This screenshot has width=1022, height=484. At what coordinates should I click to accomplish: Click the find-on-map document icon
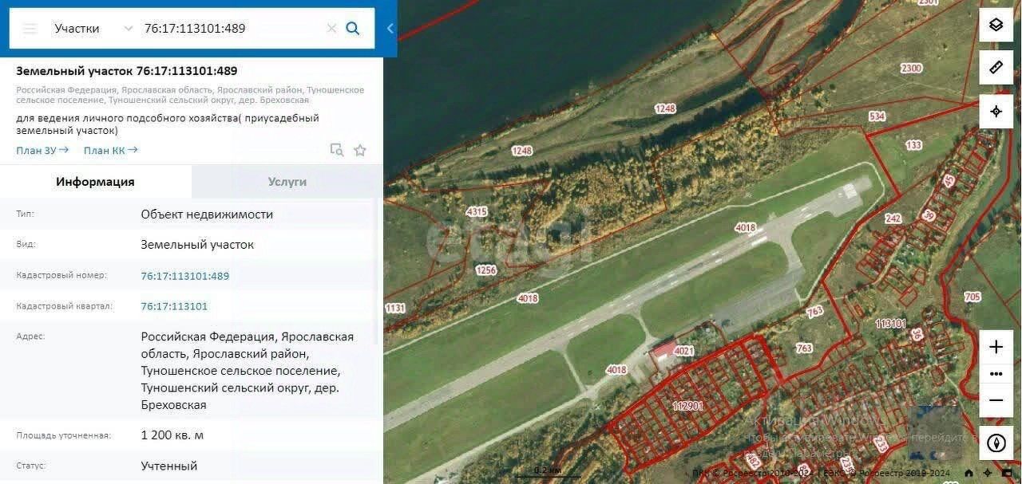coord(337,150)
